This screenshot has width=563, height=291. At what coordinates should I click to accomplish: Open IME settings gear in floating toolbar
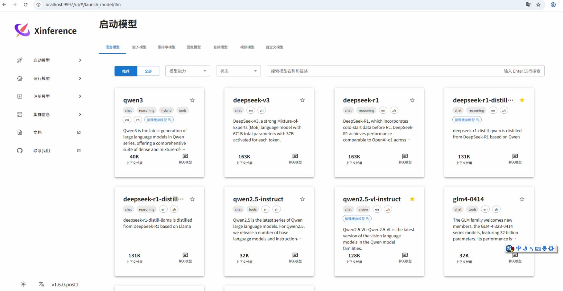pos(551,248)
